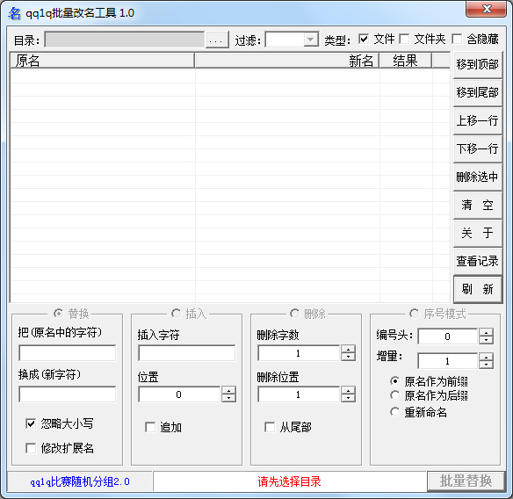The image size is (513, 499).
Task: Click the 请先选择目录 status message
Action: click(x=289, y=481)
